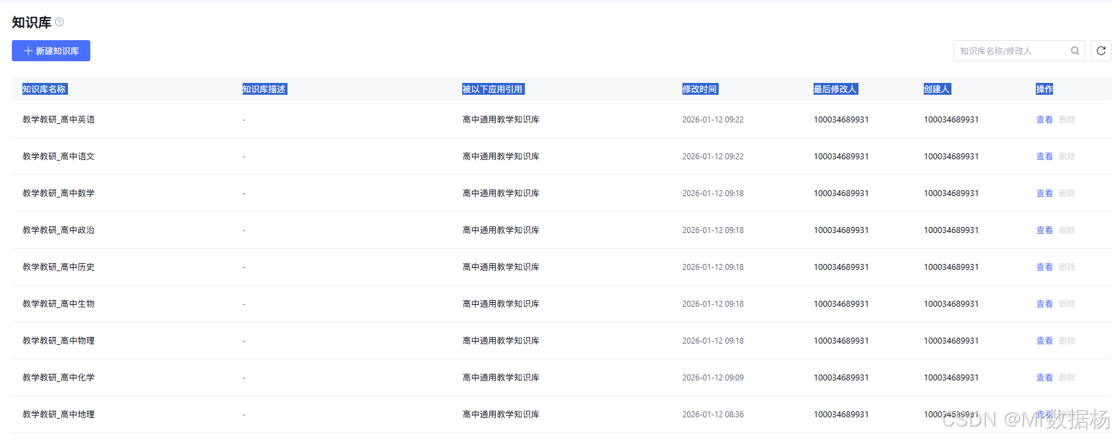1113x439 pixels.
Task: Click 删除 for 教学教研_高中物理
Action: pyautogui.click(x=1067, y=341)
